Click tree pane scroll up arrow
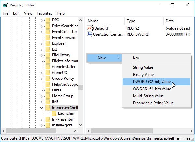 pos(81,20)
